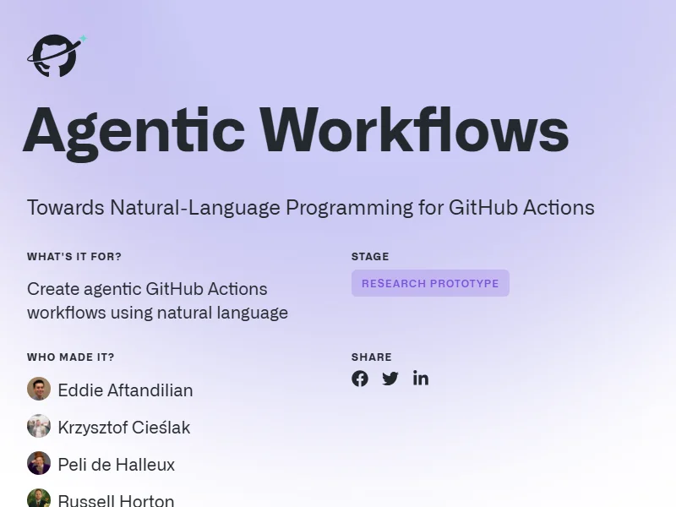Click Russell Horton's avatar photo

tap(39, 499)
